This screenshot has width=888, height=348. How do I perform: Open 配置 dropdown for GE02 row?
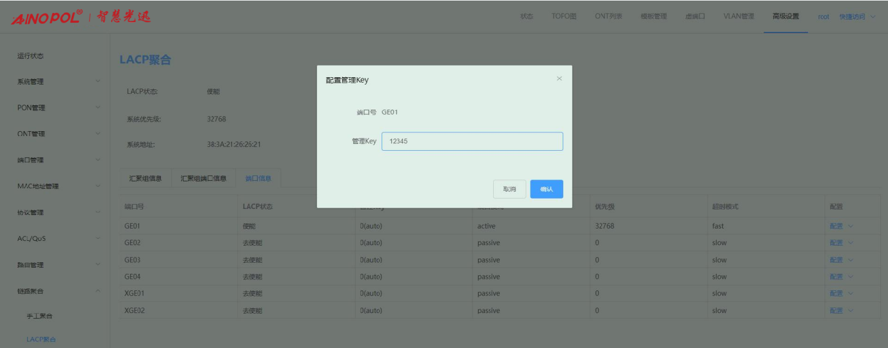click(841, 243)
